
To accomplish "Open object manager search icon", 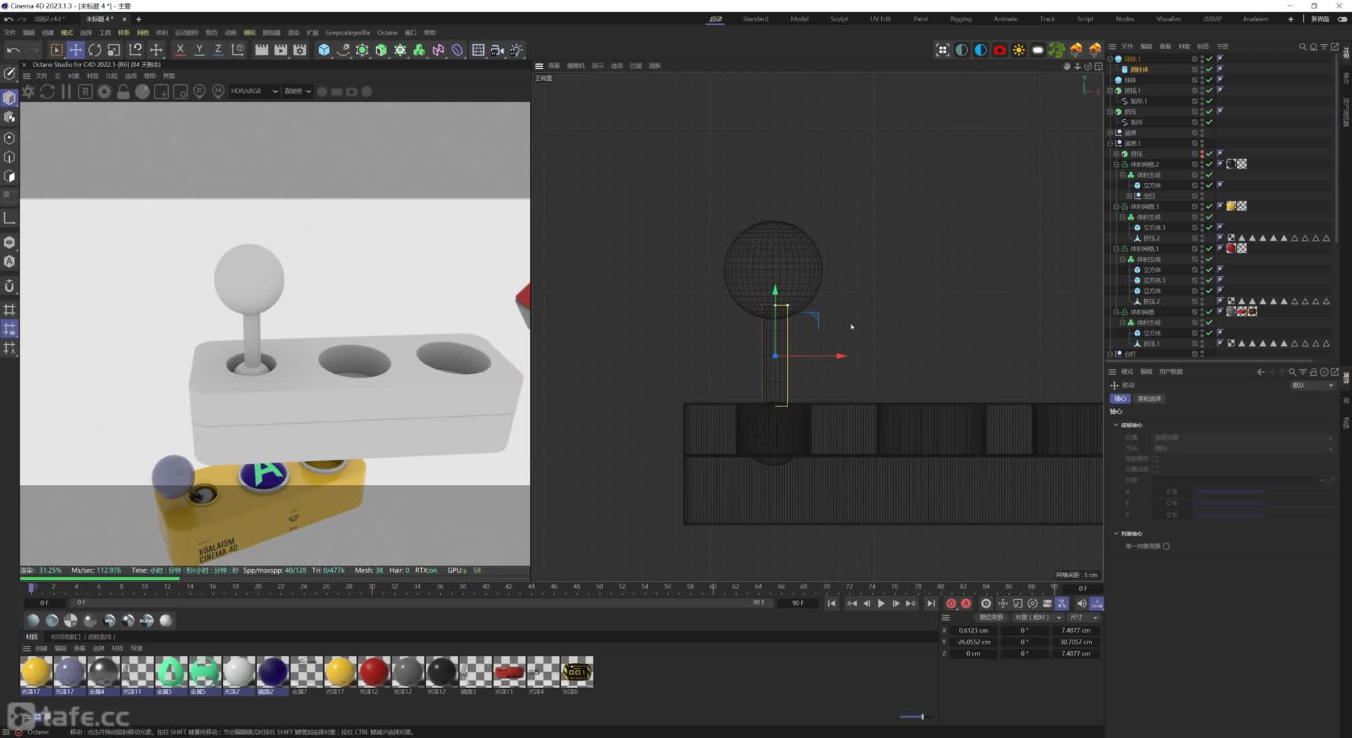I will pyautogui.click(x=1303, y=46).
